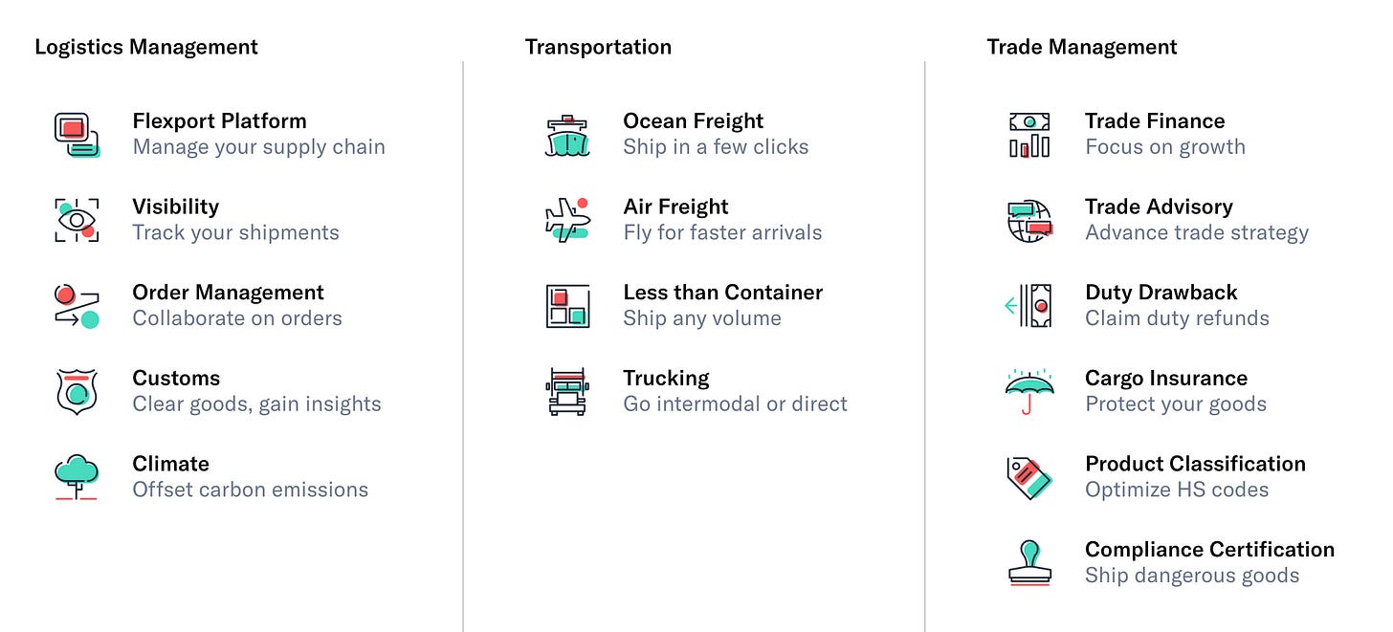Screen dimensions: 1393x632
Task: Click the Flexport Platform icon
Action: click(x=77, y=134)
